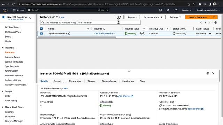Focus the AWS top Search box
The image size is (223, 125).
68,10
